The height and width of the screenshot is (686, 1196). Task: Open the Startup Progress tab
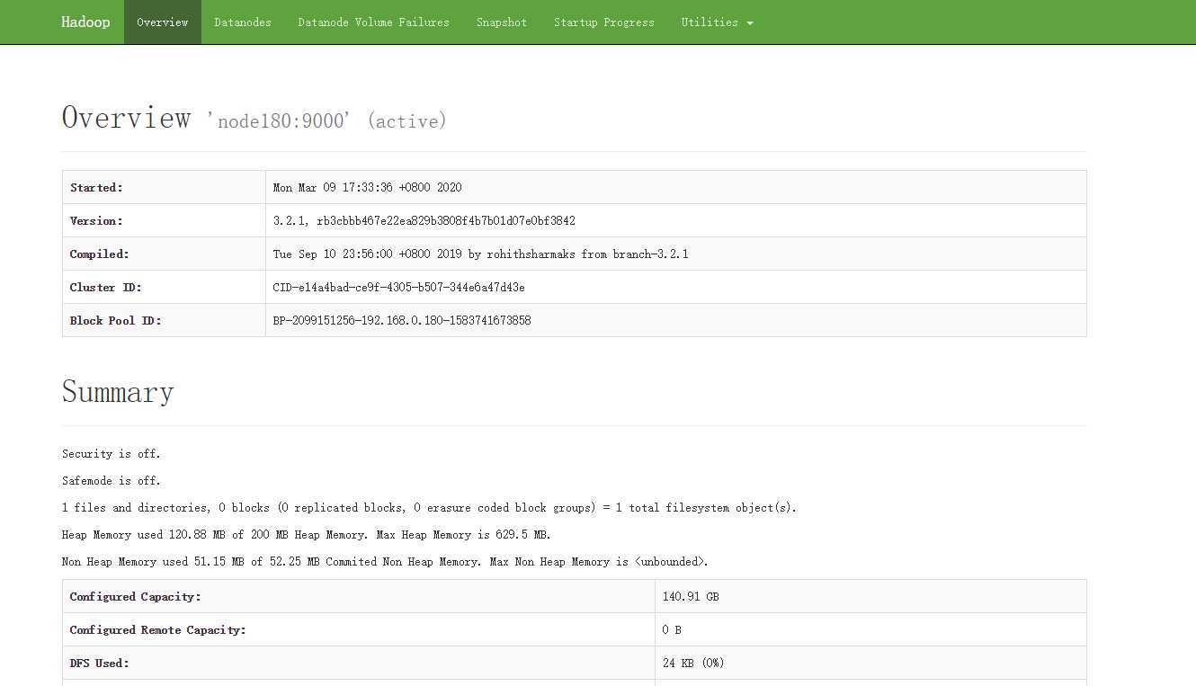tap(604, 22)
